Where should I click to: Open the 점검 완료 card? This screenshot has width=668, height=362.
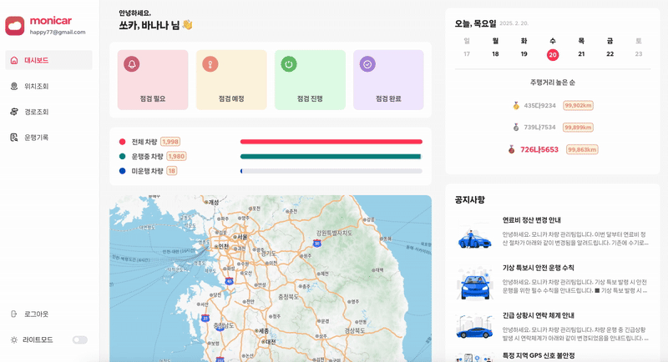pyautogui.click(x=388, y=80)
